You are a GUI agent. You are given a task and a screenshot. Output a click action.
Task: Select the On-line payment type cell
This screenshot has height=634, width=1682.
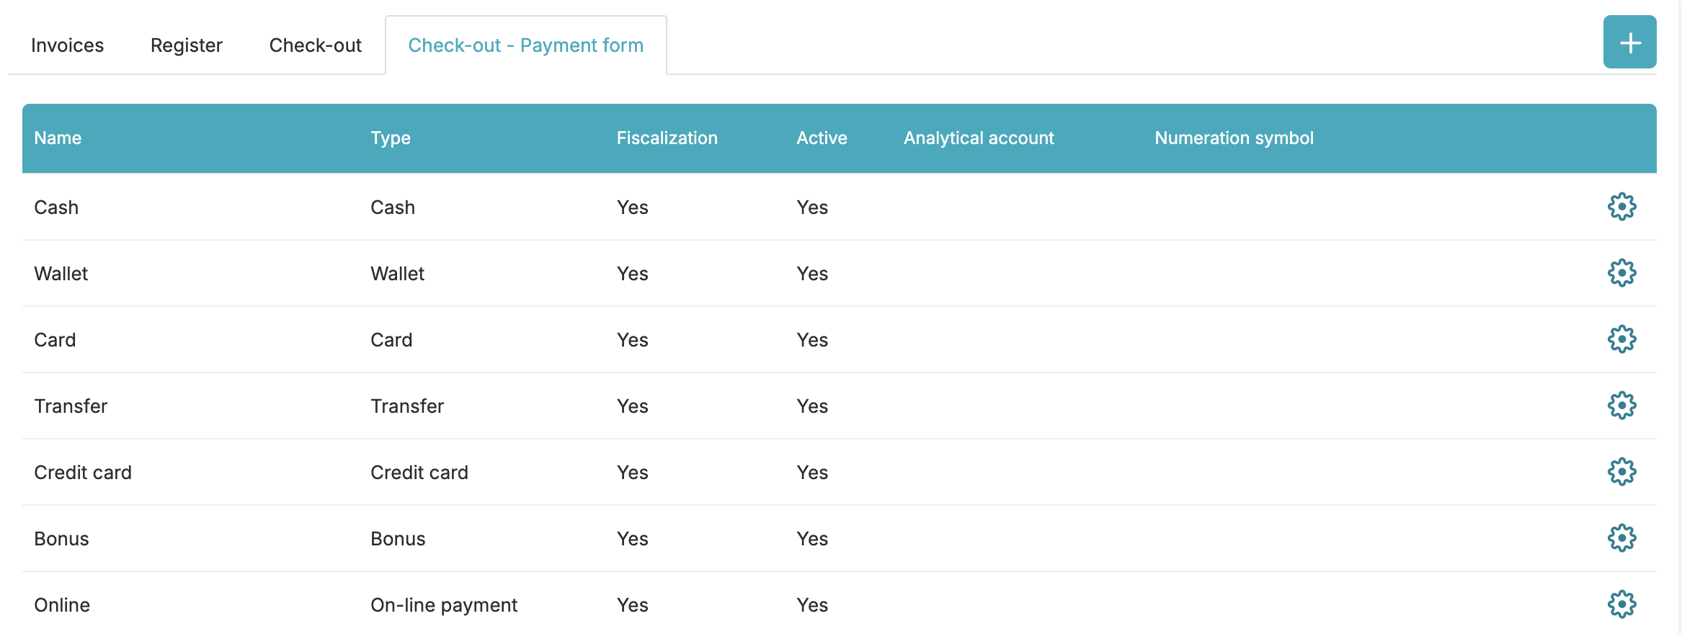pos(444,605)
